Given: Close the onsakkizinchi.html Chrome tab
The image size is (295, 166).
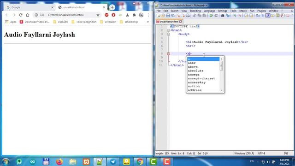Looking at the screenshot, I should [x=104, y=7].
